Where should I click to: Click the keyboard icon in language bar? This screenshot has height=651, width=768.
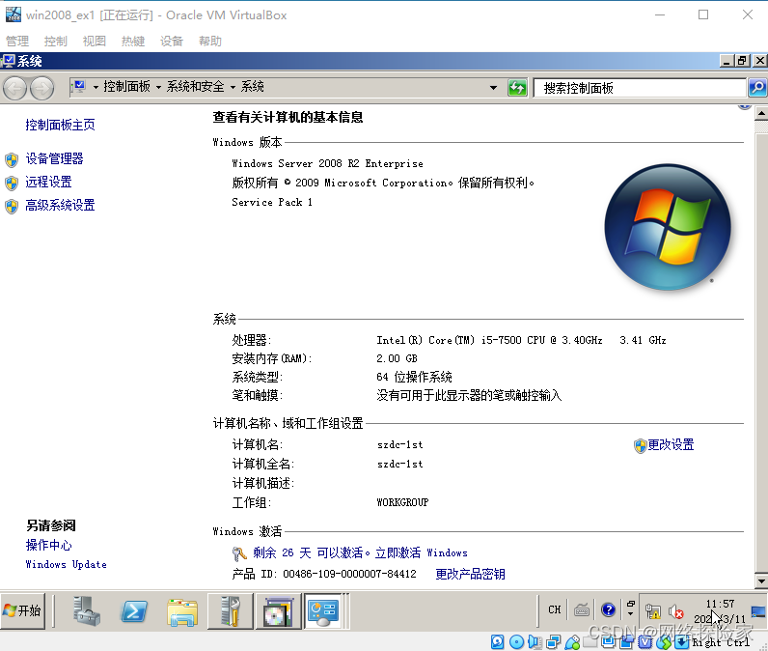click(x=582, y=610)
